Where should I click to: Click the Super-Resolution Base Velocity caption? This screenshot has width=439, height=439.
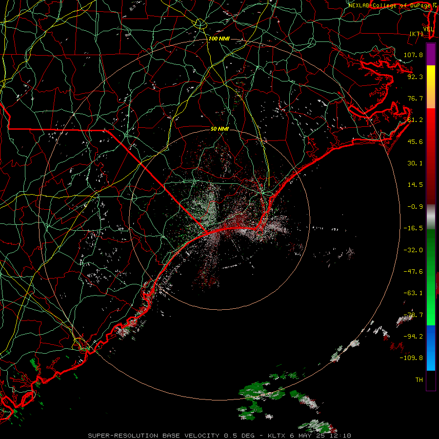point(219,436)
